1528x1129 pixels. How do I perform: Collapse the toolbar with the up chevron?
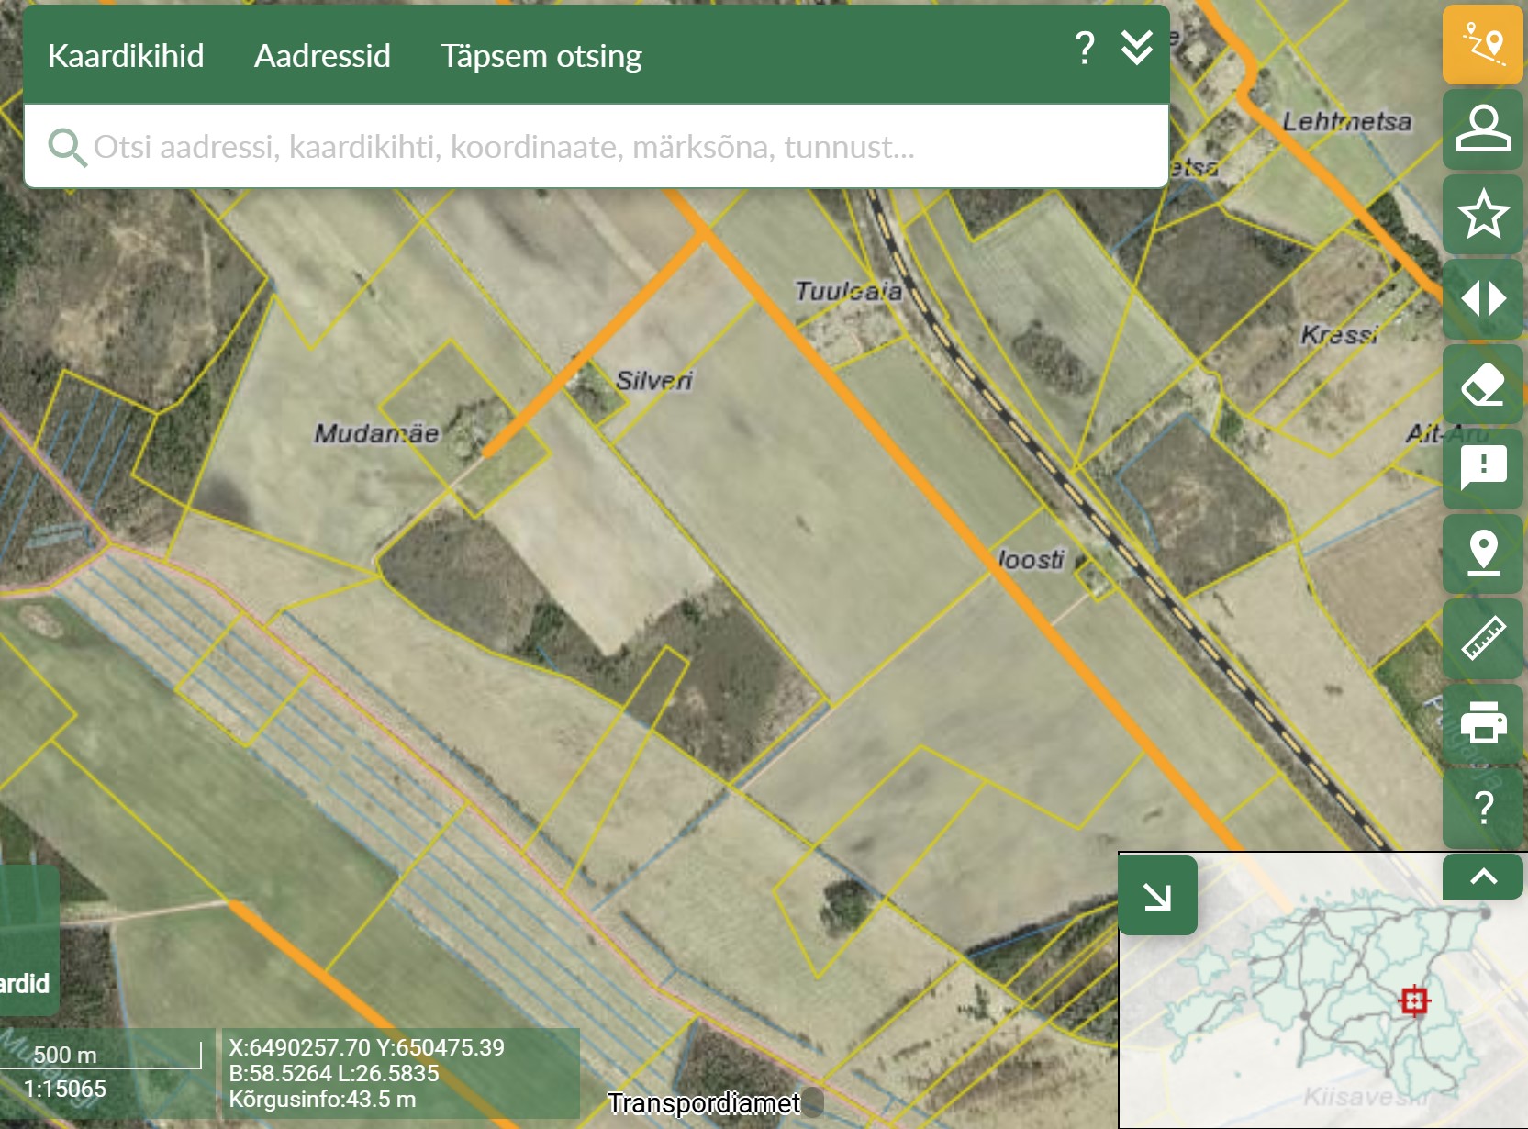pos(1483,877)
